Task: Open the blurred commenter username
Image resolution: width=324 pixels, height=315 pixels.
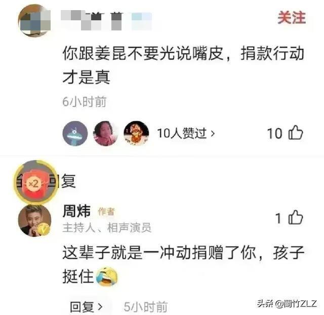Action: click(106, 21)
